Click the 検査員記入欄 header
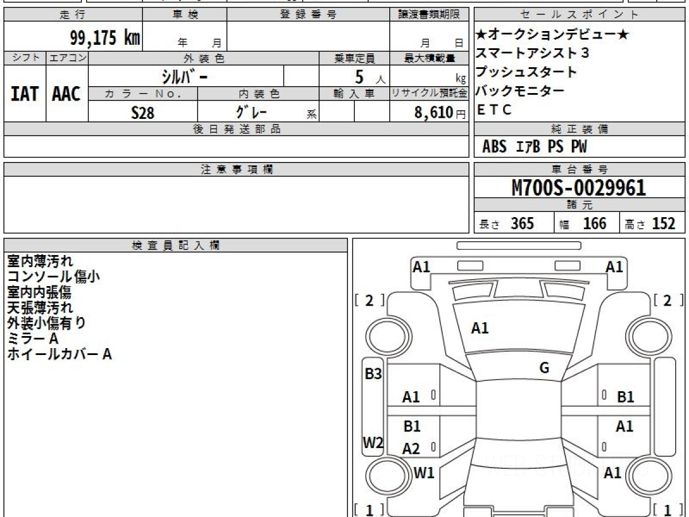This screenshot has height=517, width=689. pos(176,245)
